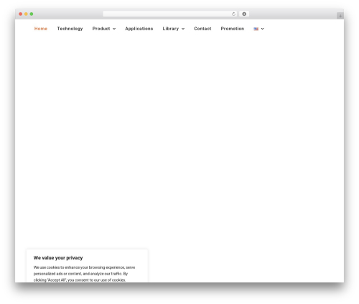Open the Home menu item
Viewport: 359px width, 304px height.
(41, 29)
